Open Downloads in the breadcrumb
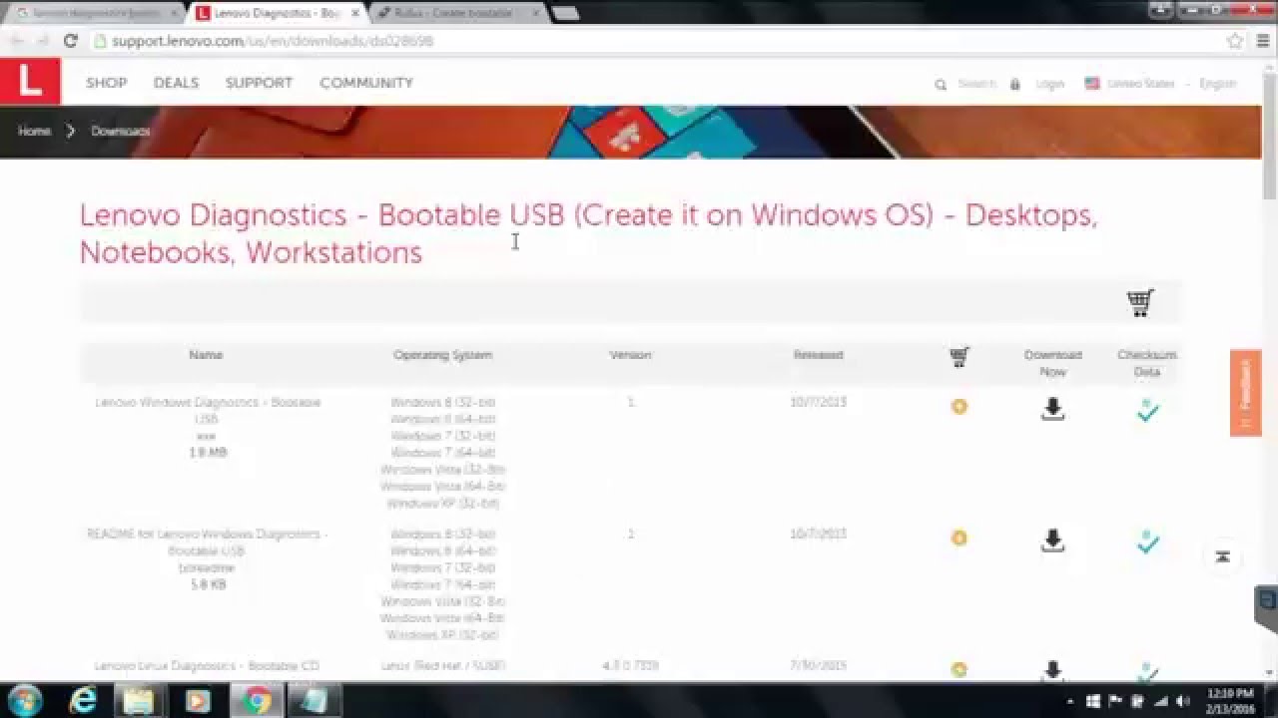Screen dimensions: 1278x718 tap(120, 131)
